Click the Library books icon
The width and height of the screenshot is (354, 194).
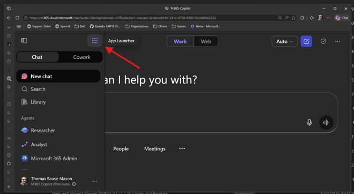click(24, 102)
